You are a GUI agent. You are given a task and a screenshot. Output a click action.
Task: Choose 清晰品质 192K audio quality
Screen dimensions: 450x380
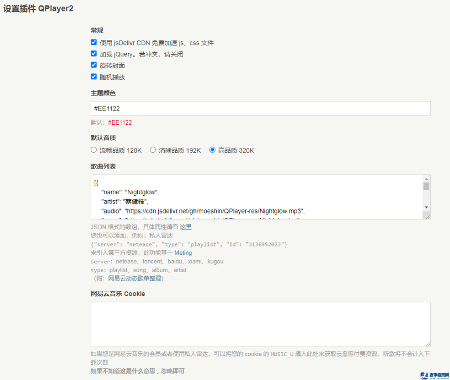click(x=153, y=150)
